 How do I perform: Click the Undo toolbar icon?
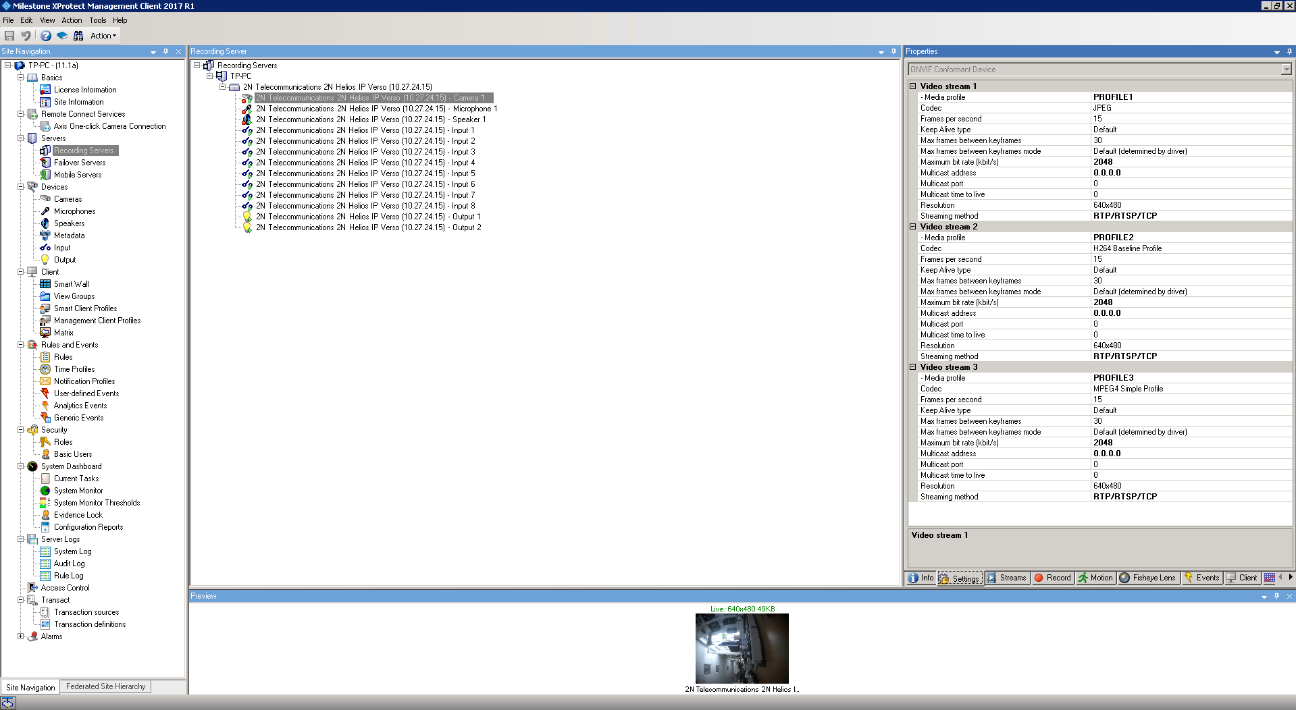click(26, 36)
